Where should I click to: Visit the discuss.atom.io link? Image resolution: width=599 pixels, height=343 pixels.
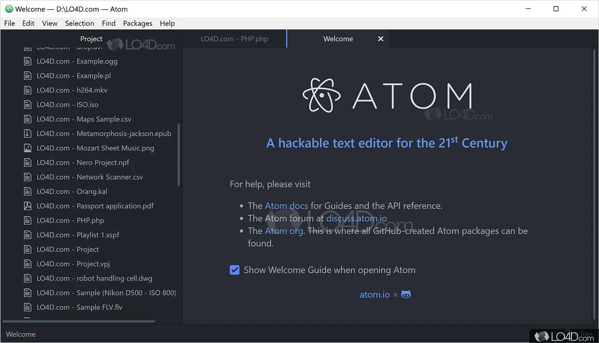click(x=357, y=218)
